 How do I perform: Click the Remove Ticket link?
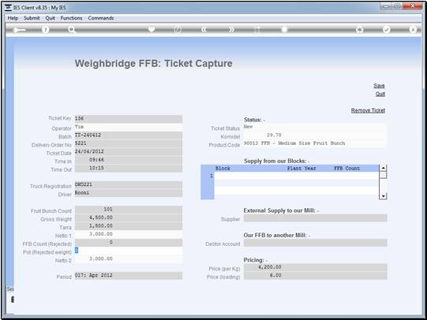[368, 110]
